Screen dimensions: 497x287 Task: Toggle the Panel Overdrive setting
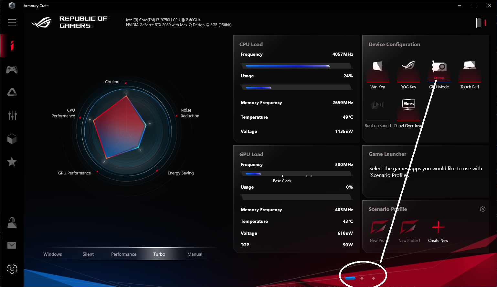408,113
